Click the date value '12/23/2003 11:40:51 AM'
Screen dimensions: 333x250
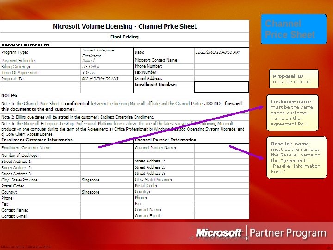click(217, 52)
